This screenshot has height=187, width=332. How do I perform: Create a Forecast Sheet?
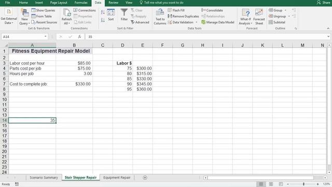[259, 17]
